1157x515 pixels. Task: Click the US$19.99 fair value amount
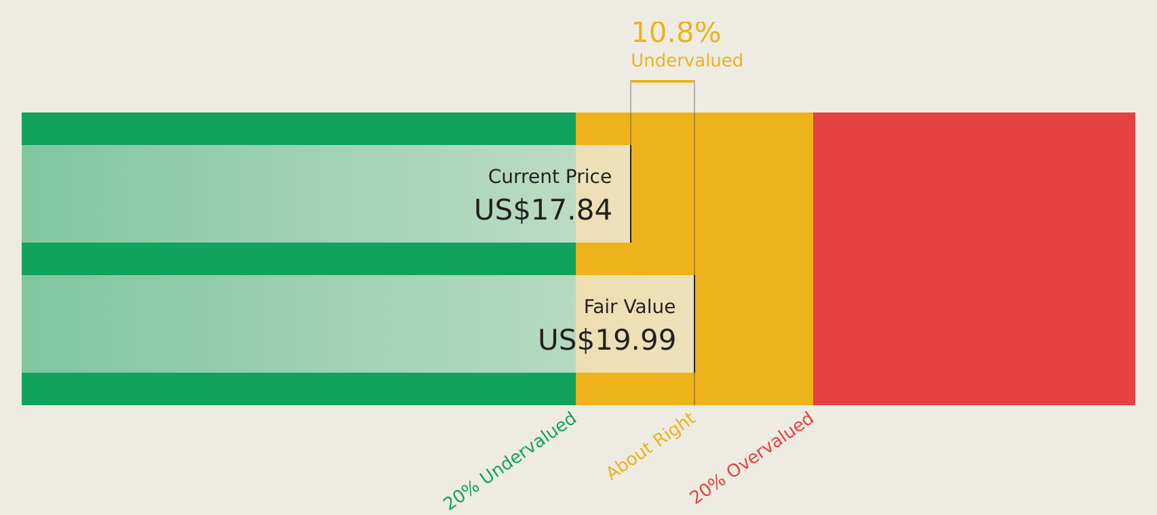tap(607, 340)
